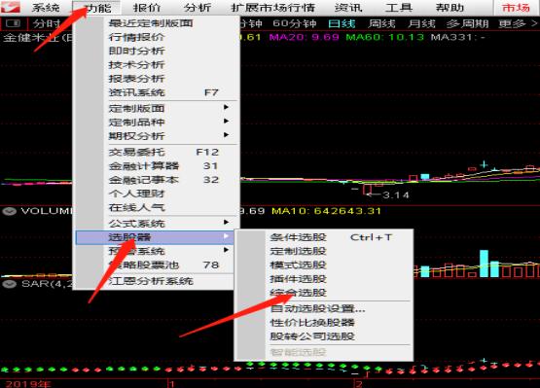Open the 帮助 menu

tap(450, 8)
